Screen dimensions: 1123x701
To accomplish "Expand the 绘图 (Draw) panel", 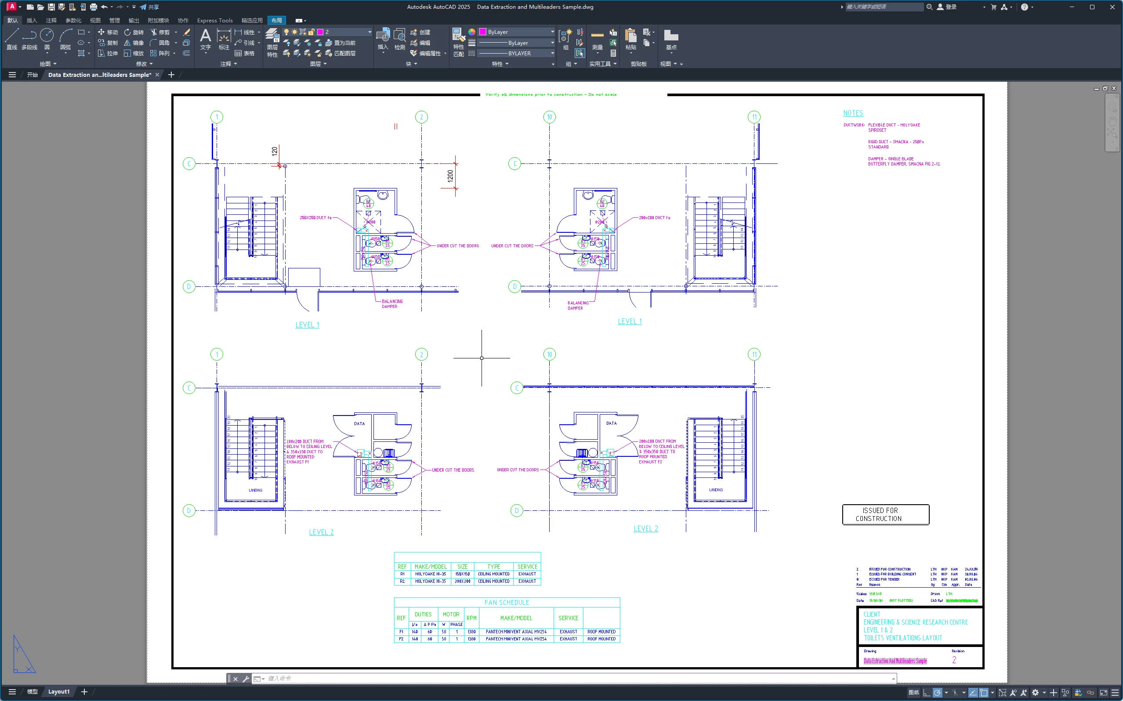I will pyautogui.click(x=48, y=64).
